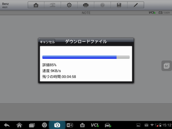Viewport: 172px width, 129px height.
Task: Click the 残りの時間:00:04:58 remaining time text
Action: pos(59,77)
